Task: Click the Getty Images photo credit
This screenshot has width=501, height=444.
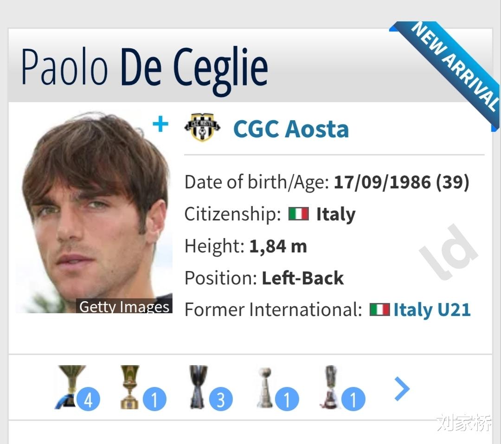Action: coord(124,307)
